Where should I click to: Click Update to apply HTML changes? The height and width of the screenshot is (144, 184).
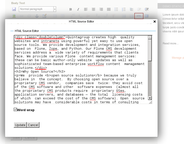pyautogui.click(x=20, y=125)
